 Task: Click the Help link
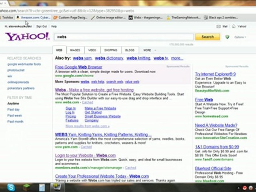coord(54,26)
